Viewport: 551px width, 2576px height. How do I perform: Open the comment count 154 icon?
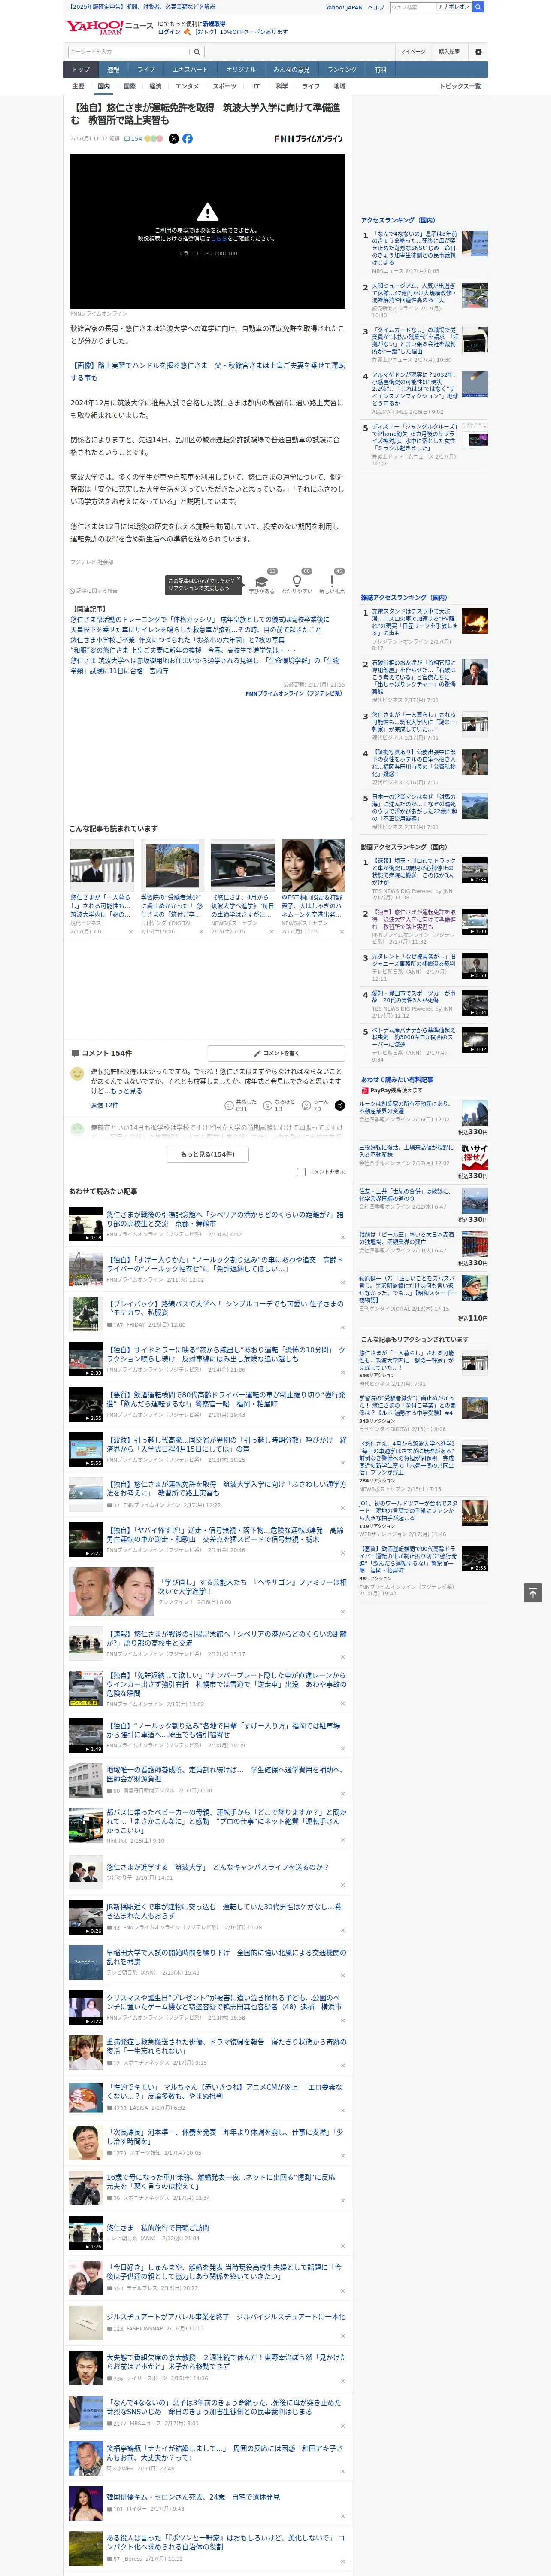pyautogui.click(x=133, y=139)
